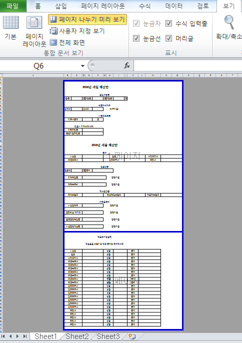
Task: Open the 확대/축소 zoom magnifier
Action: [229, 27]
